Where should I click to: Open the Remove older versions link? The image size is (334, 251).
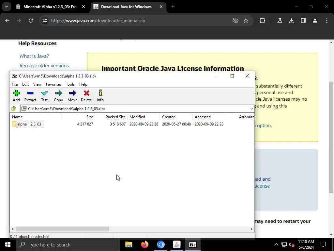(x=44, y=65)
